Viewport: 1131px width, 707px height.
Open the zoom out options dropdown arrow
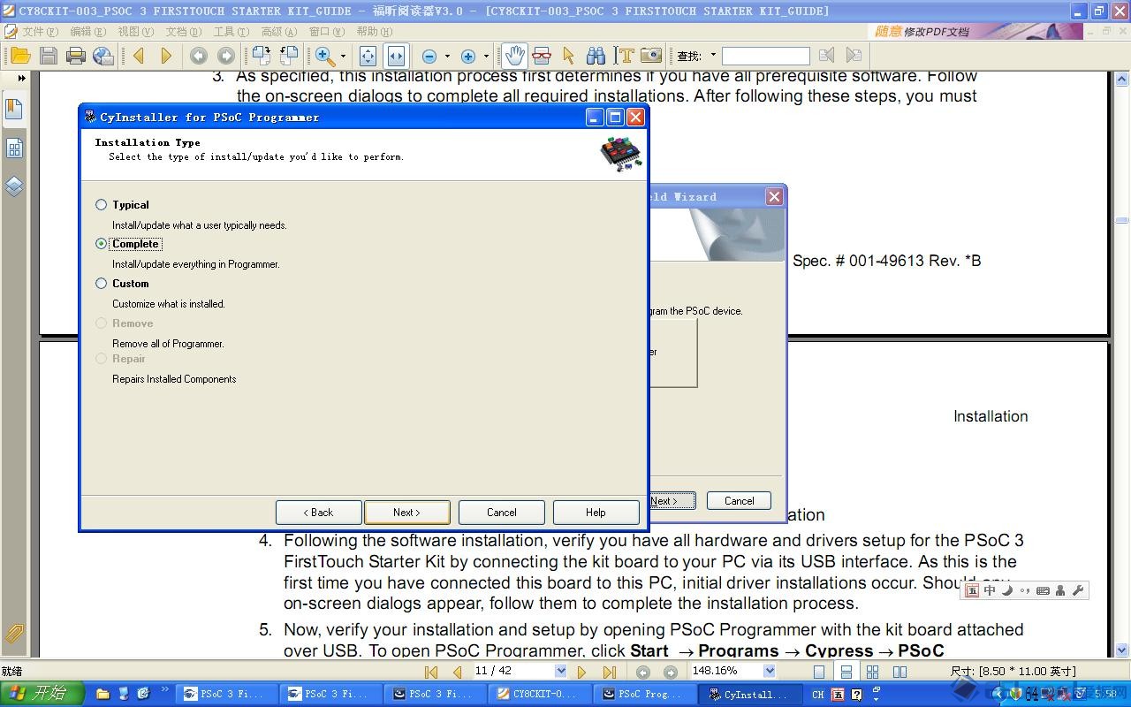(447, 57)
